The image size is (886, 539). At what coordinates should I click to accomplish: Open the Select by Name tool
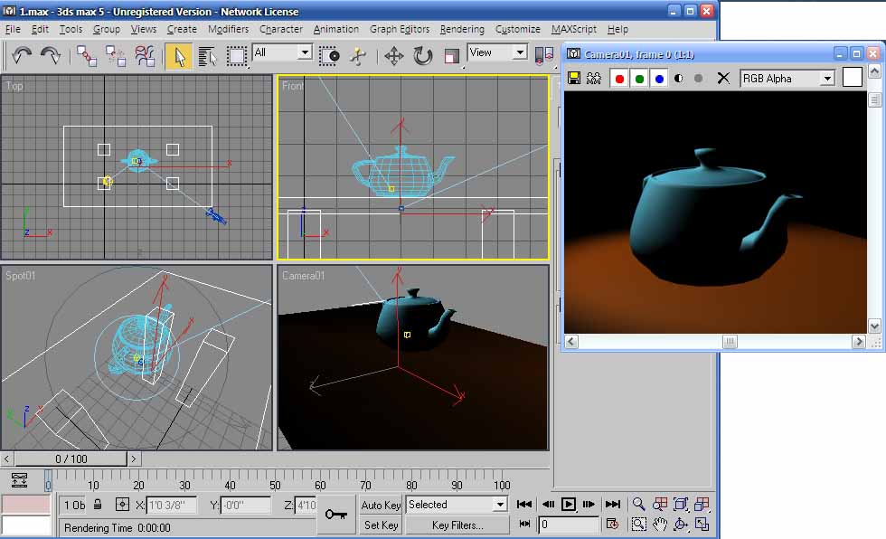207,56
